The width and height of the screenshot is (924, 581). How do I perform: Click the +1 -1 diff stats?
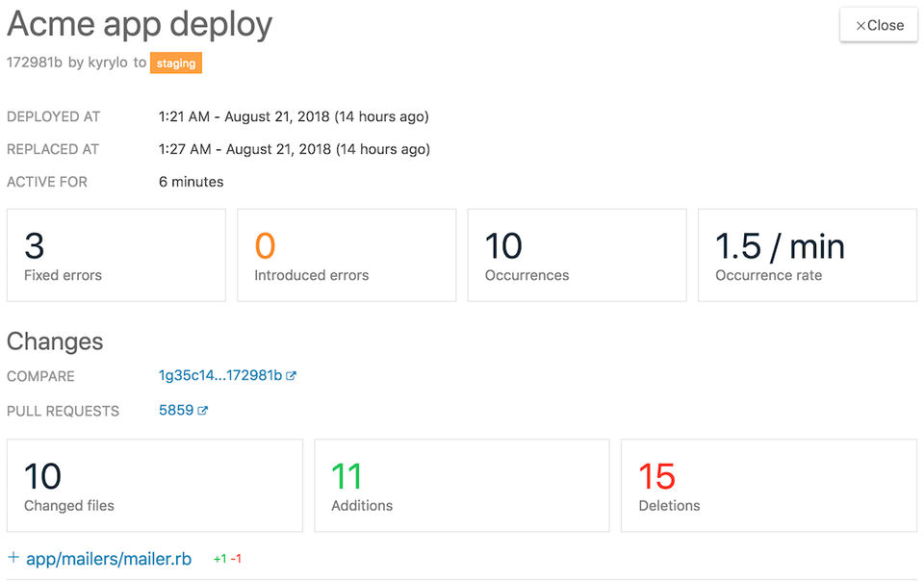coord(227,559)
